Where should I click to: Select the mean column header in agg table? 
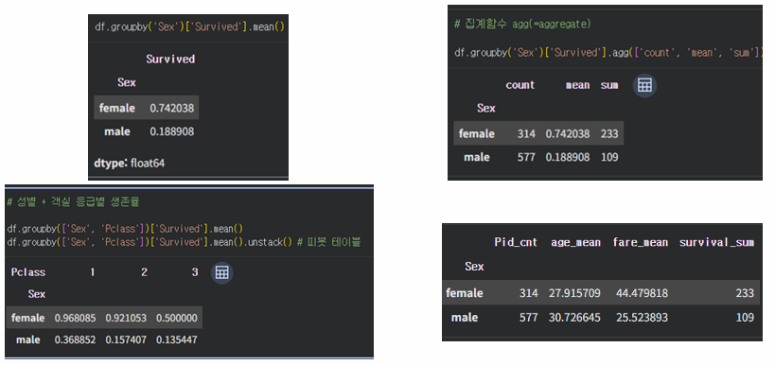[x=577, y=85]
